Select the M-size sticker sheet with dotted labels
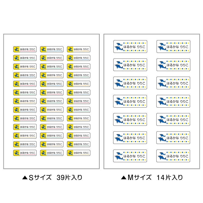The width and height of the screenshot is (203, 203). click(152, 101)
